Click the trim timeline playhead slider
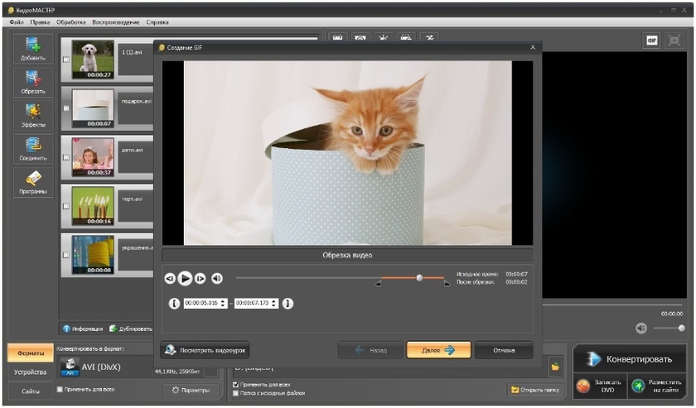 419,278
